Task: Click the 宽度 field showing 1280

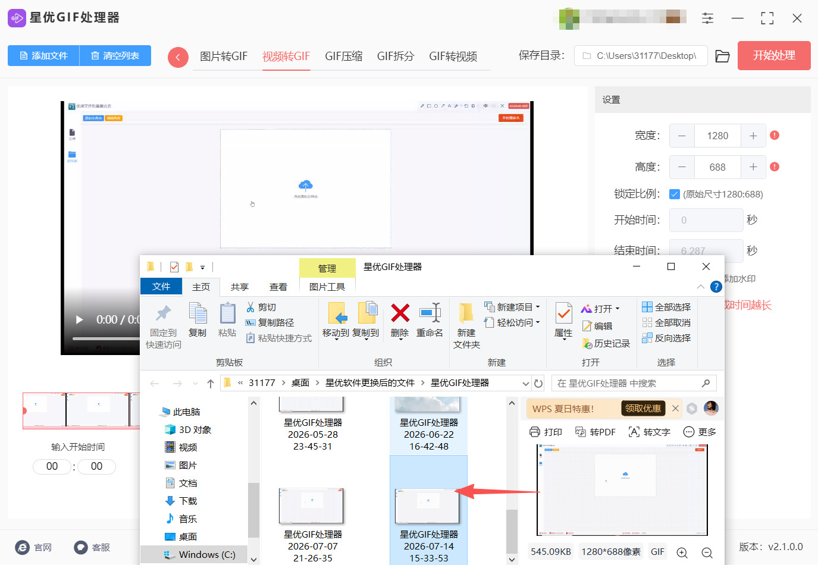Action: pos(717,136)
